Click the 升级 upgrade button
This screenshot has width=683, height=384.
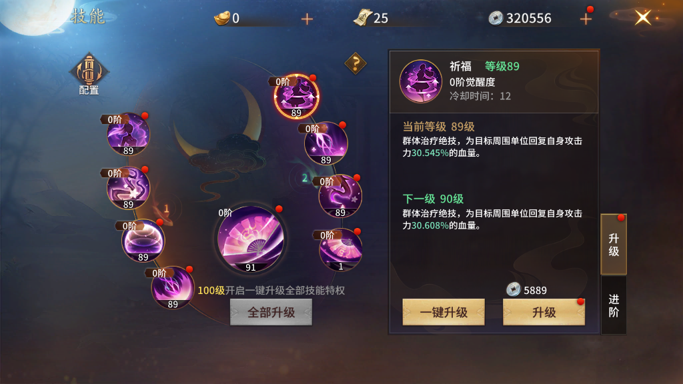(544, 312)
